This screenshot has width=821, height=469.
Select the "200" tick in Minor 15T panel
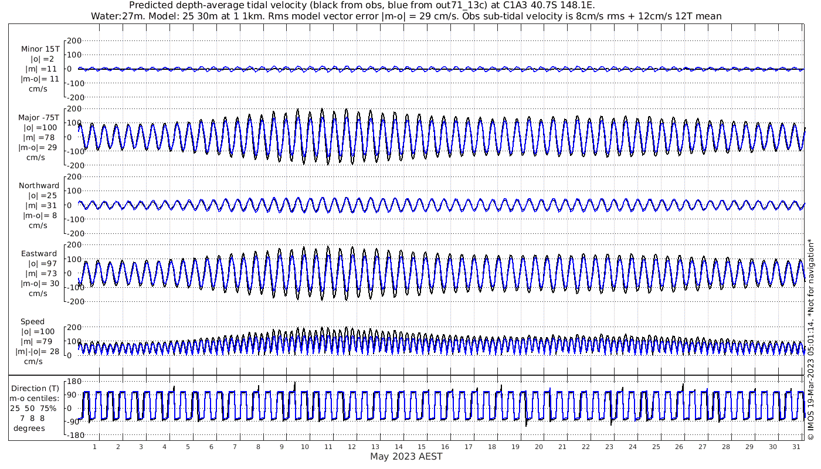point(74,41)
